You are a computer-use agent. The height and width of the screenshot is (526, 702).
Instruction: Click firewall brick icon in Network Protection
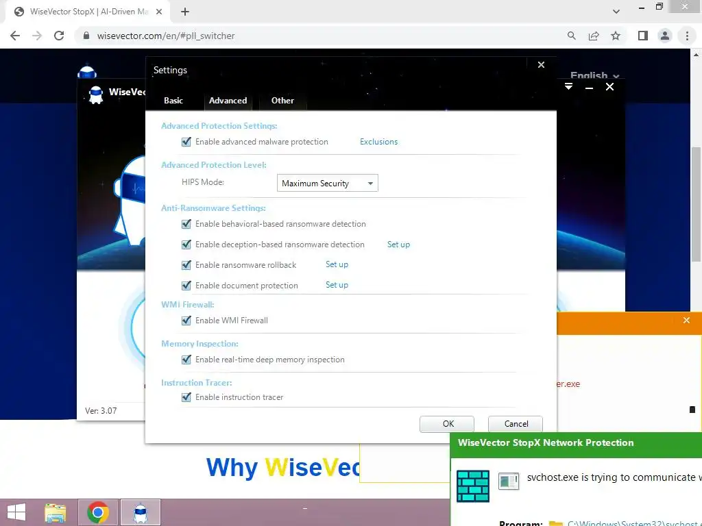(x=473, y=486)
